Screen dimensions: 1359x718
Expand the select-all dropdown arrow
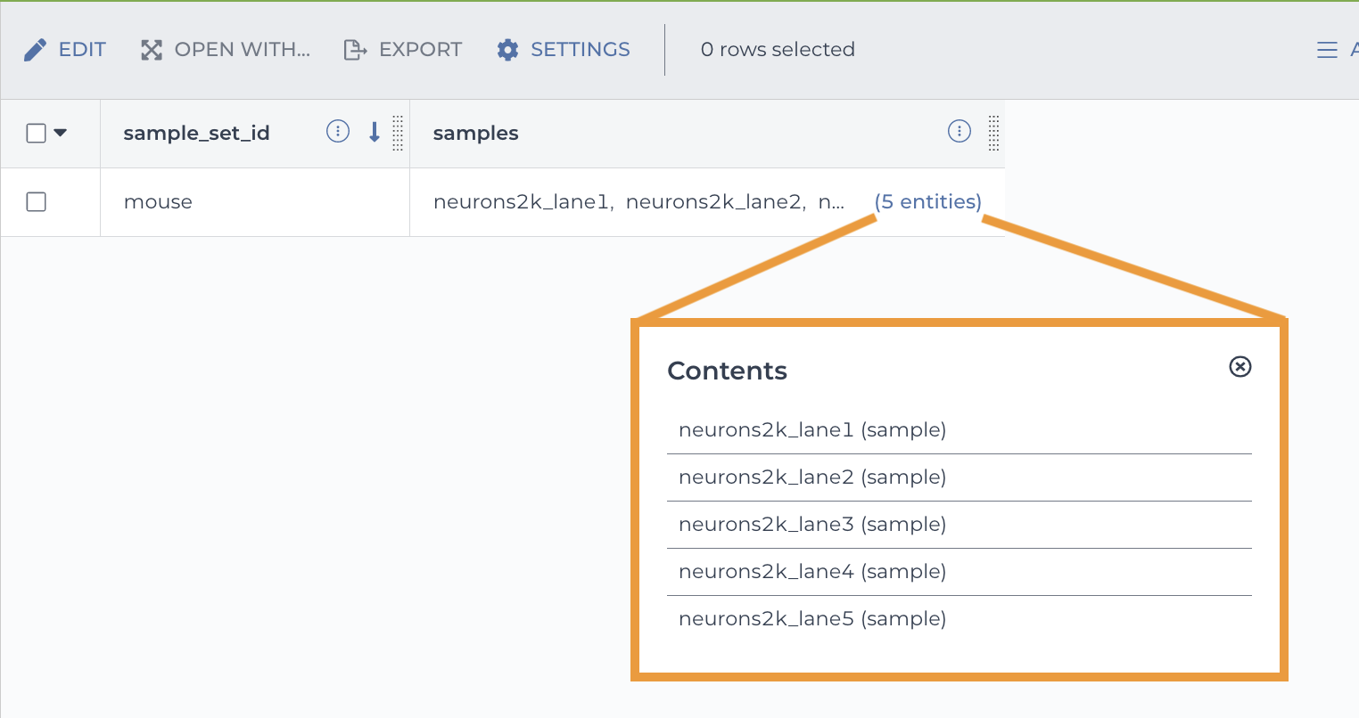[61, 133]
